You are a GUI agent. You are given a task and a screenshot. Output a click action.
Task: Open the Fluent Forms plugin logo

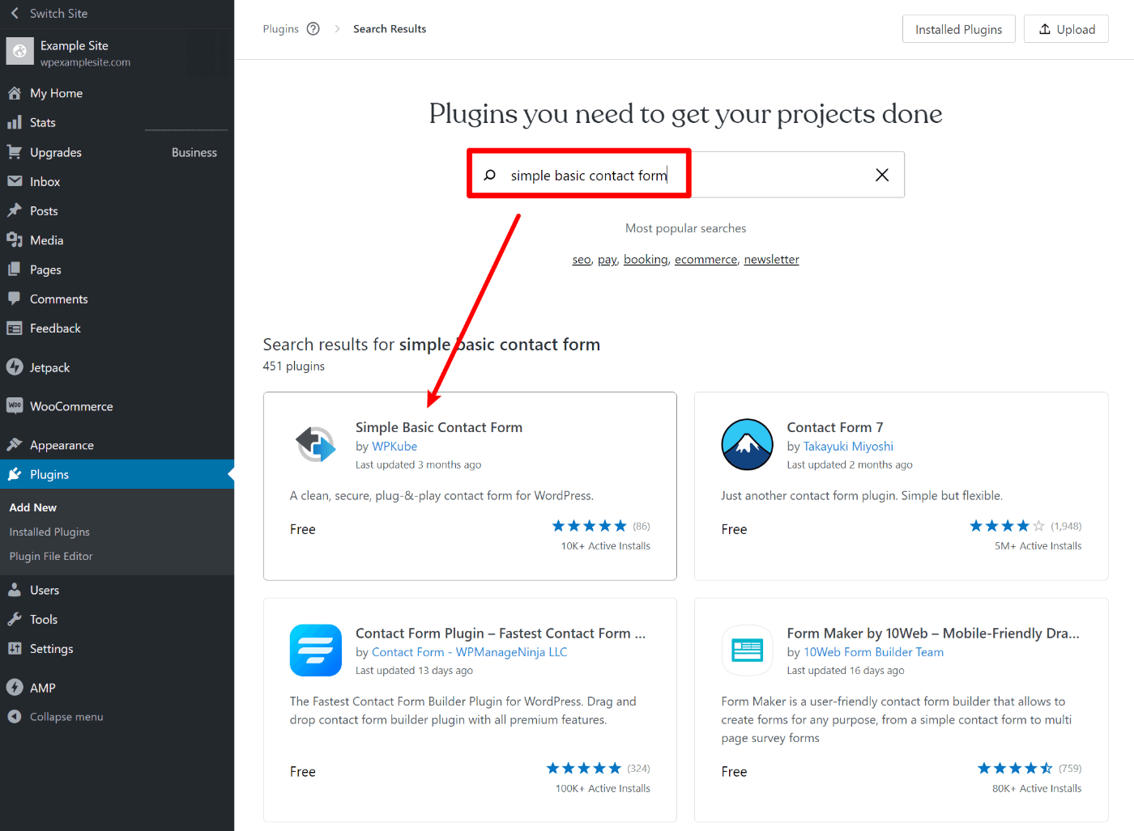[x=316, y=650]
